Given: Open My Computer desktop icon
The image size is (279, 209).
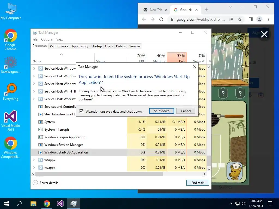Looking at the screenshot, I should point(11,11).
